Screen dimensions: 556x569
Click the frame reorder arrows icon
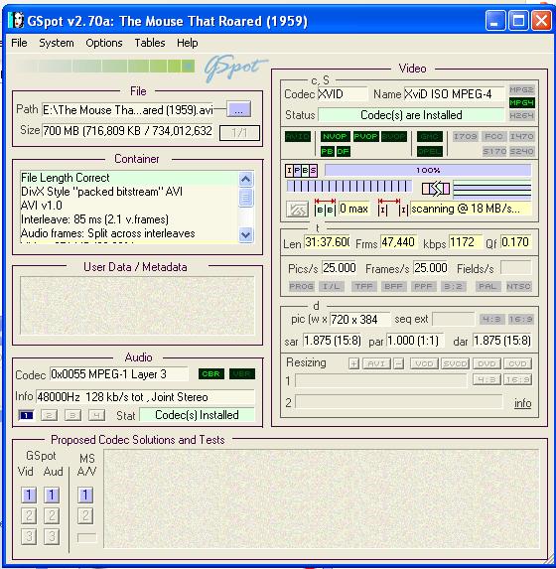click(436, 189)
